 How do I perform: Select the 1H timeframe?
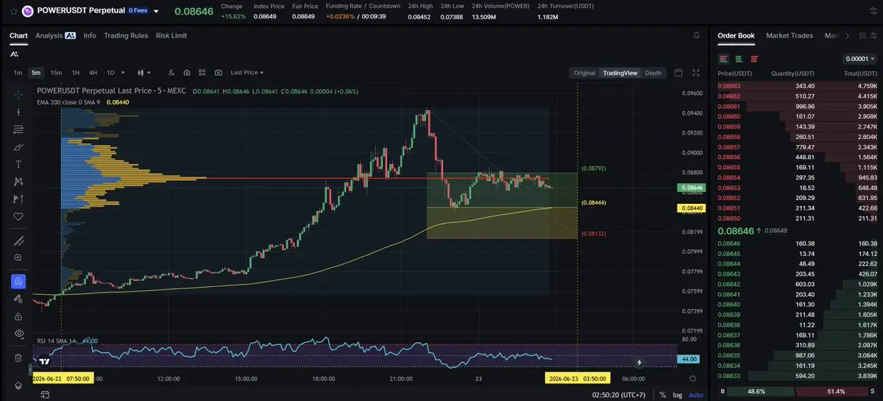[76, 73]
